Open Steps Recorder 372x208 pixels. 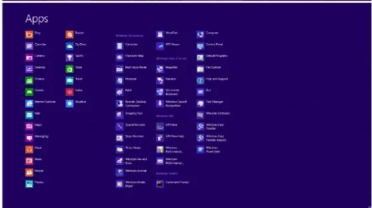click(x=130, y=138)
